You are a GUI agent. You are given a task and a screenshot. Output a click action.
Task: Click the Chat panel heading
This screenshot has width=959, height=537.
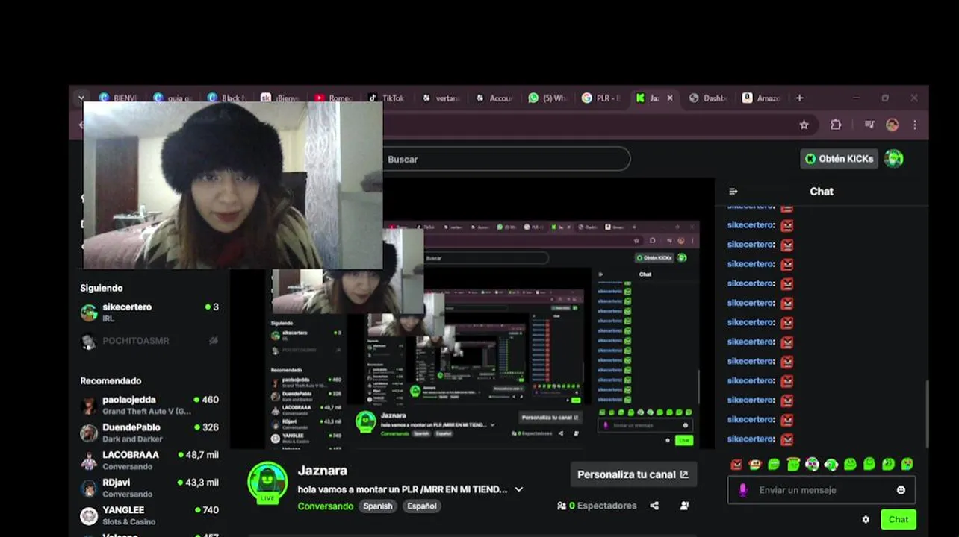point(822,192)
